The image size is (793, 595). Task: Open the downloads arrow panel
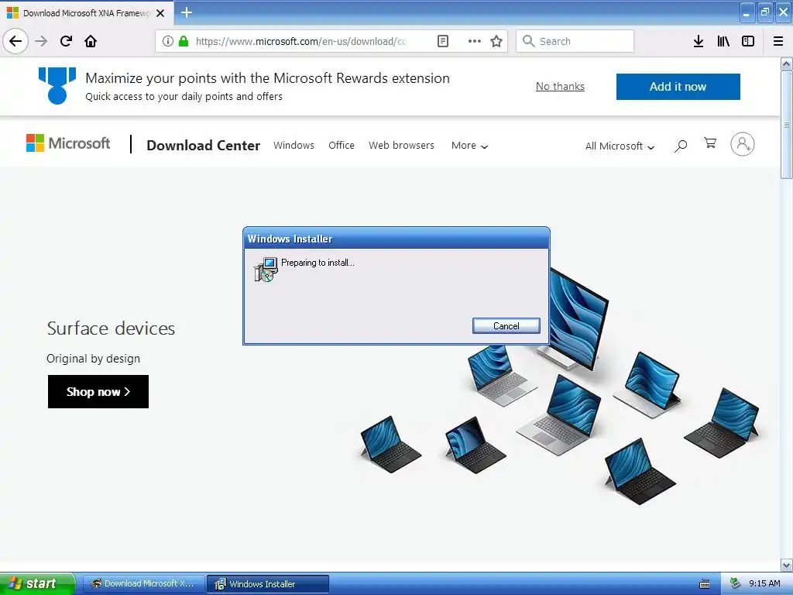pos(698,41)
